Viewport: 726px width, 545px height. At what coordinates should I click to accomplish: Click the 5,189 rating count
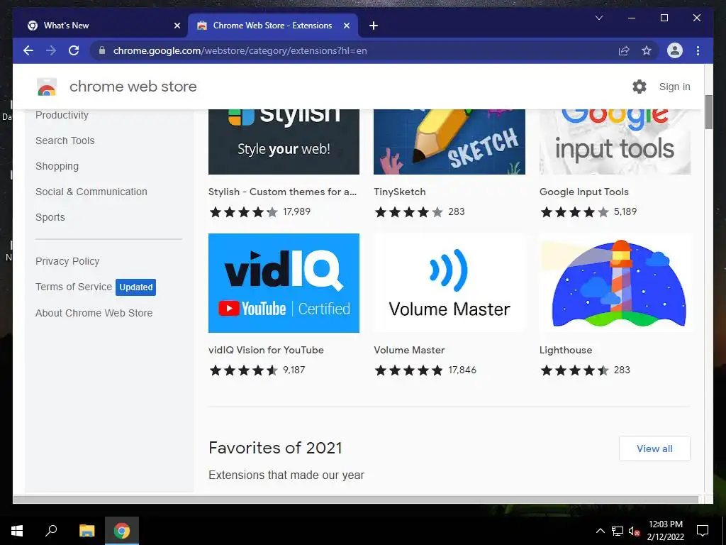(625, 211)
